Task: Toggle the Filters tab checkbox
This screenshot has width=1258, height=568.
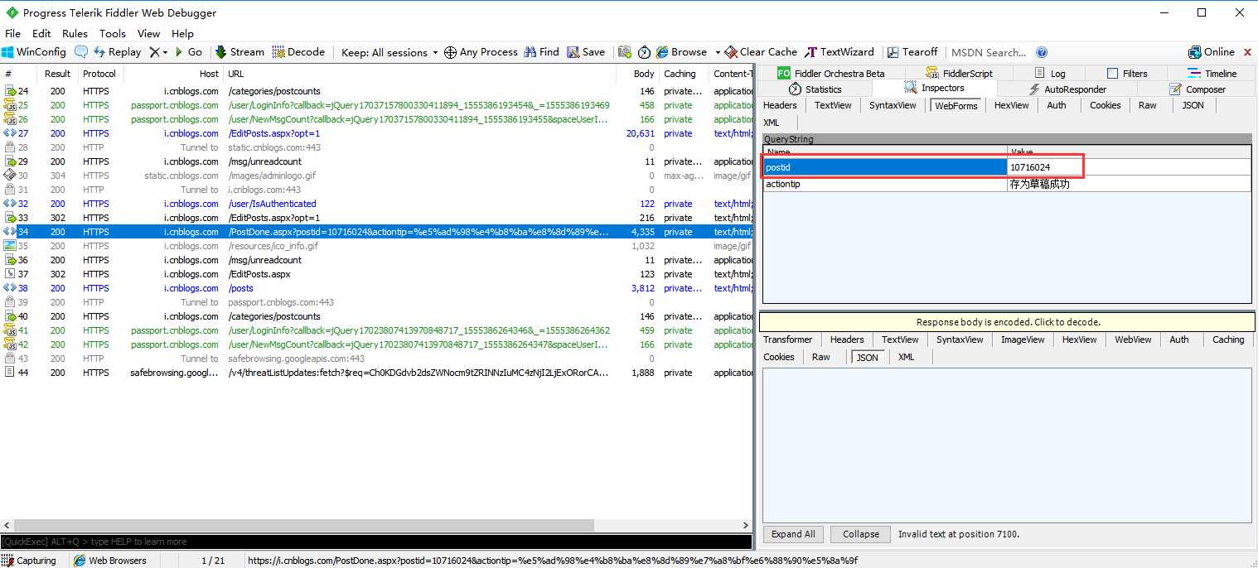Action: pos(1112,74)
